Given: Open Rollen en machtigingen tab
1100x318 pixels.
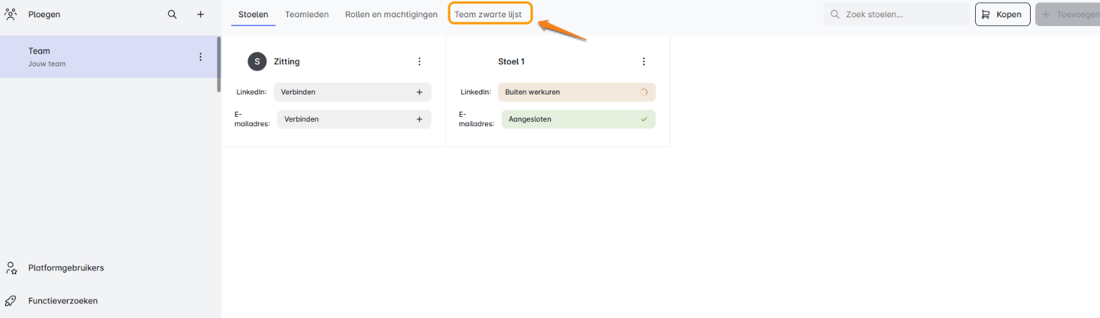Looking at the screenshot, I should (391, 14).
